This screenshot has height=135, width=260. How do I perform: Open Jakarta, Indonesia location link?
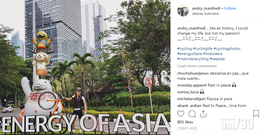[x=205, y=14]
